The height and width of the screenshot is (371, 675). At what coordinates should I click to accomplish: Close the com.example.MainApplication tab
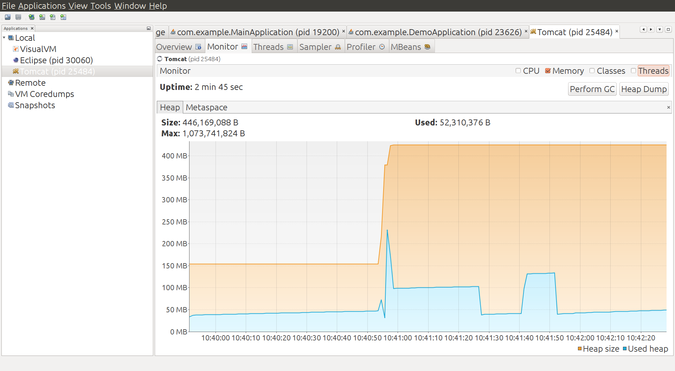[343, 31]
